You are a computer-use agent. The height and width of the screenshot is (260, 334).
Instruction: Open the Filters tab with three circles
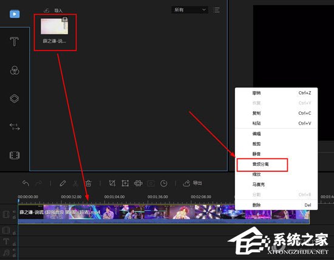15,70
